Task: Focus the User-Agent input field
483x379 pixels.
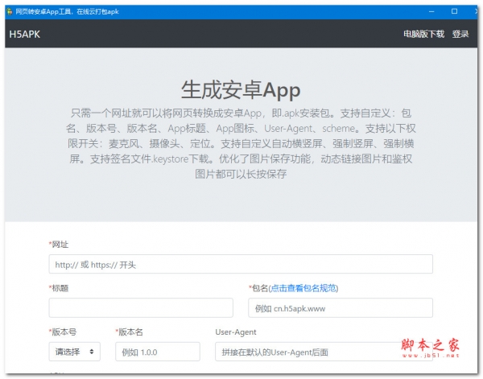Action: [x=324, y=352]
